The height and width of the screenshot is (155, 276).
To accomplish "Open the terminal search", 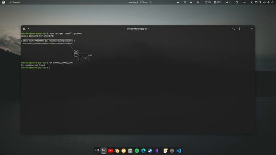I will pos(233,29).
